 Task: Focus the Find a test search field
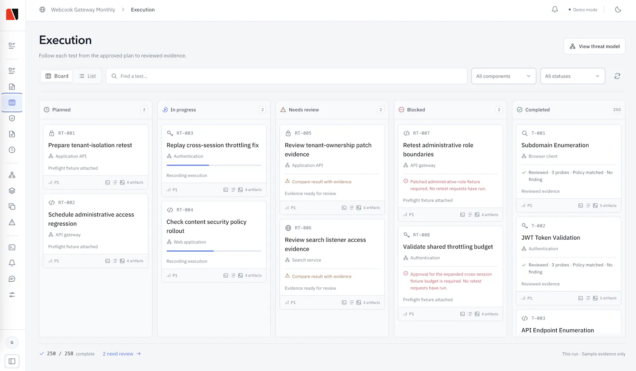click(287, 76)
